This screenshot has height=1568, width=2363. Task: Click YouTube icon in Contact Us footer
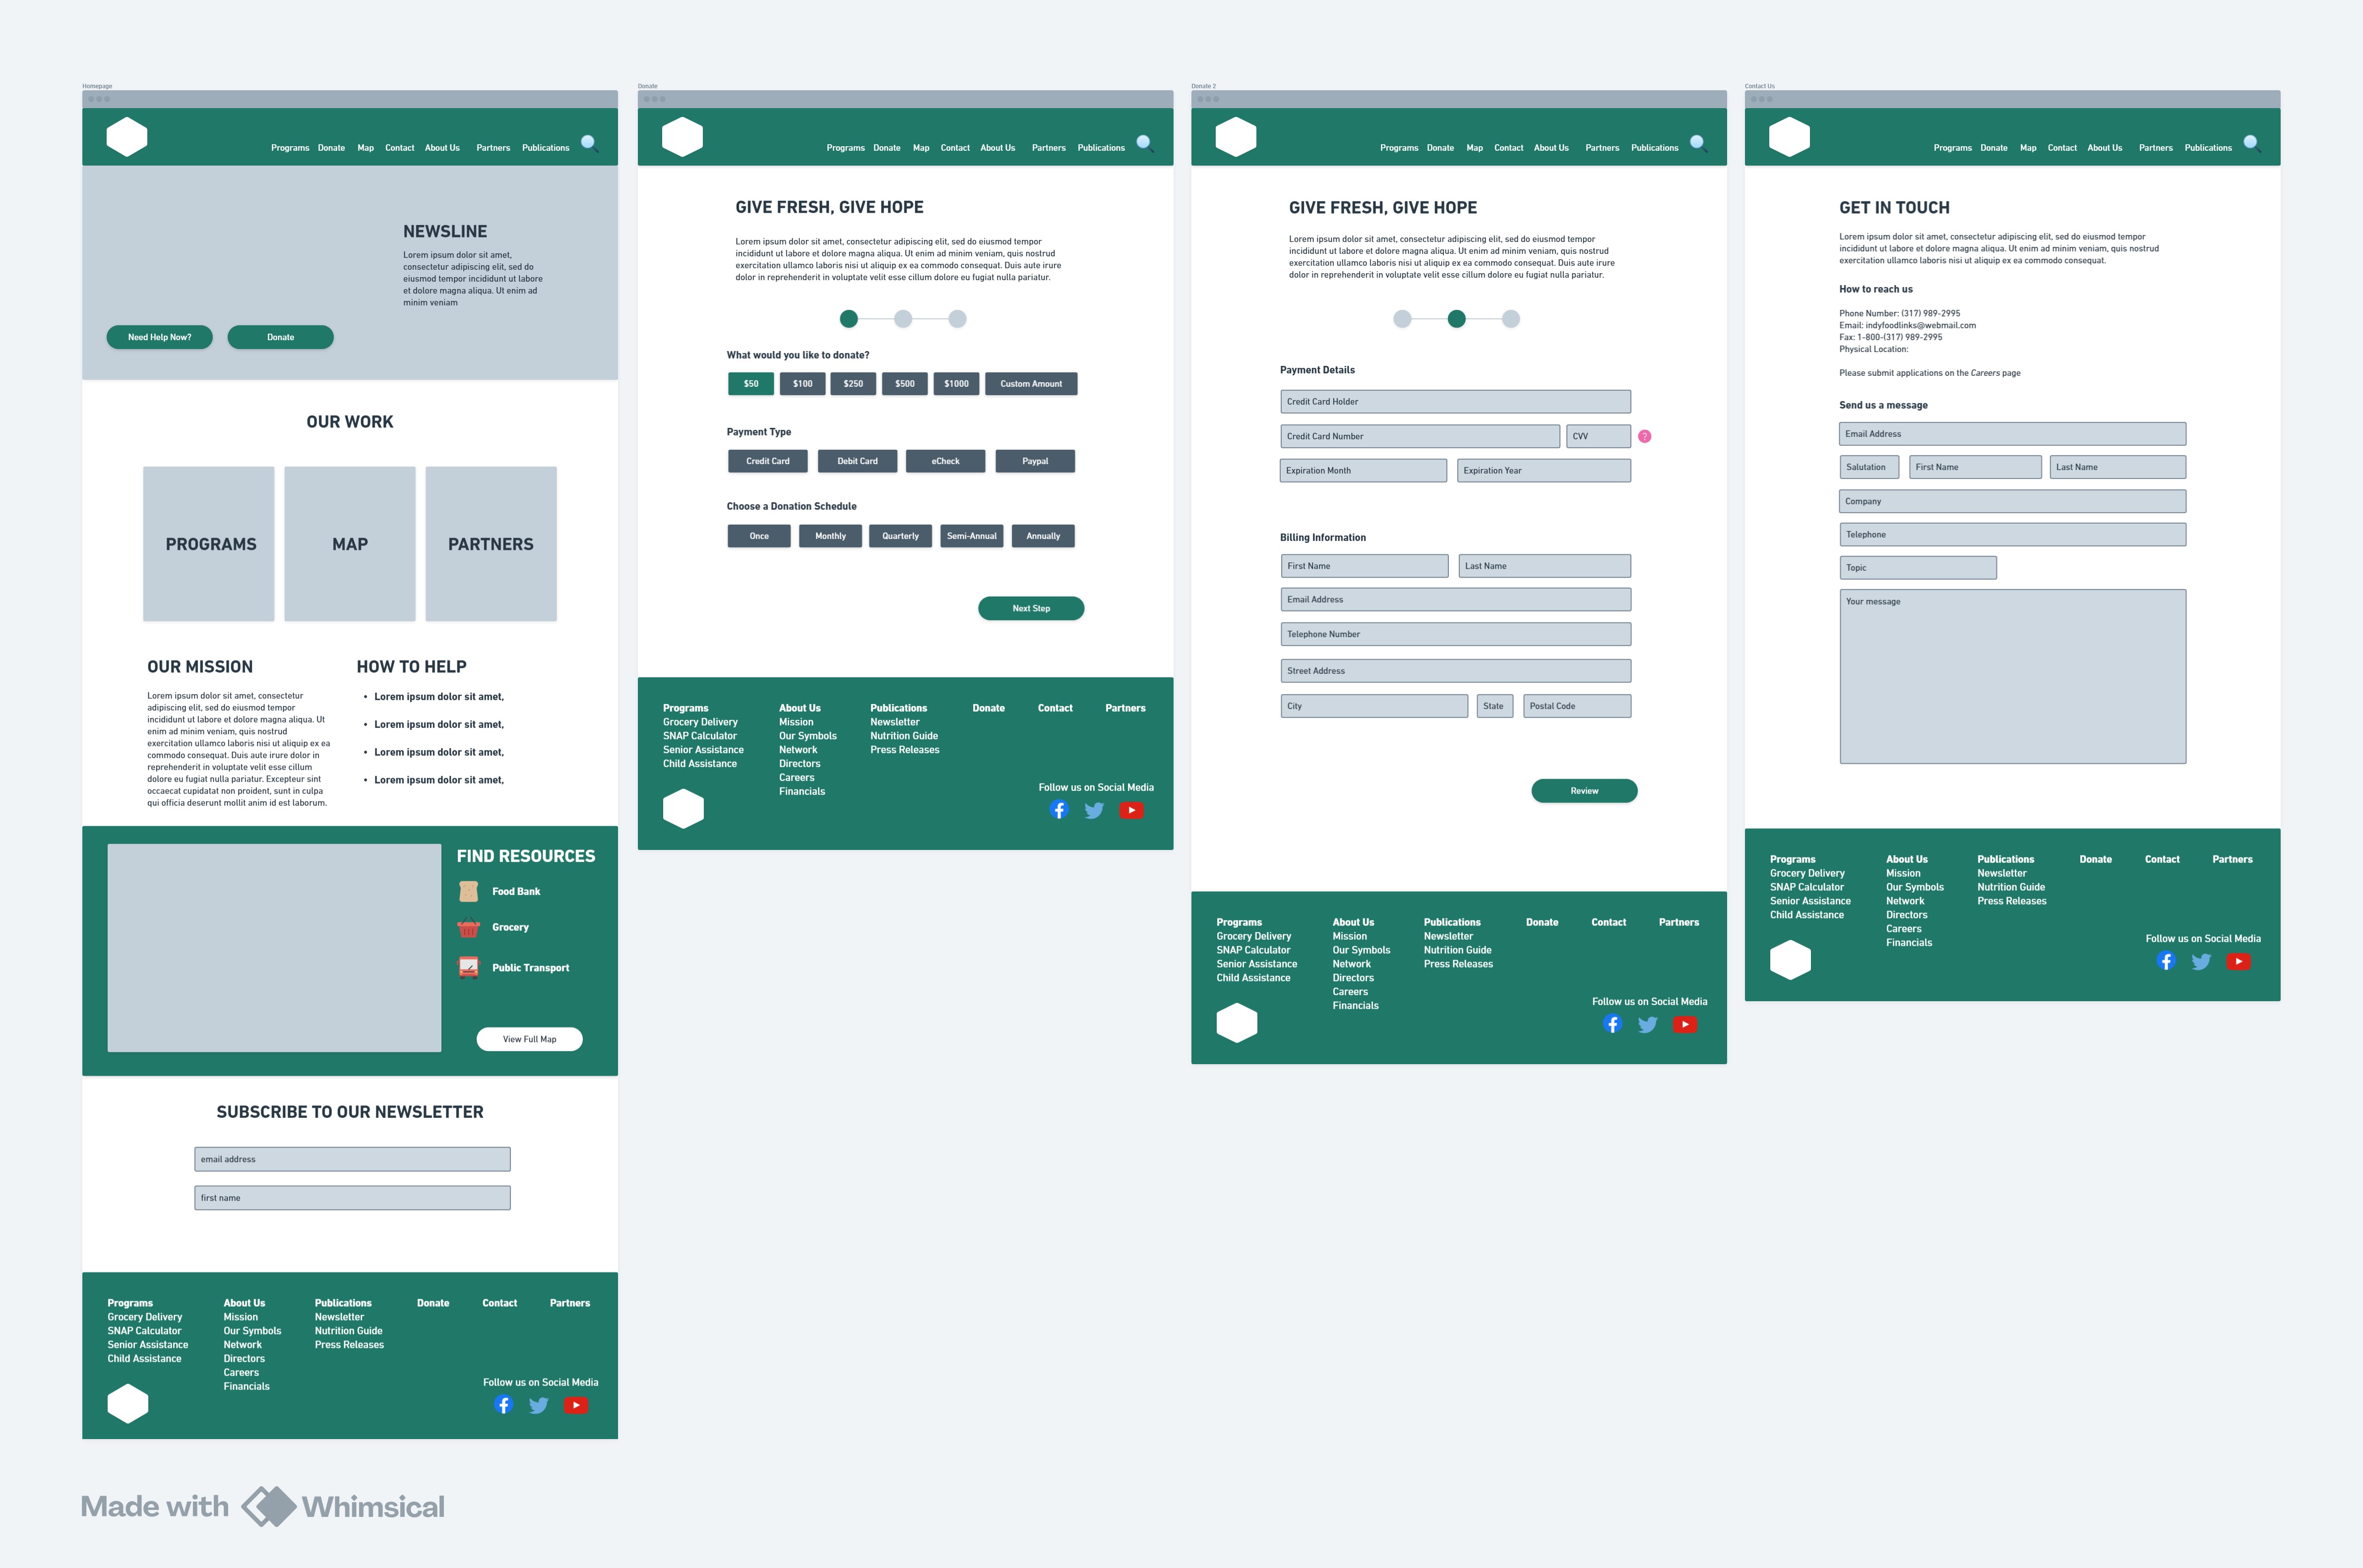(x=2238, y=961)
